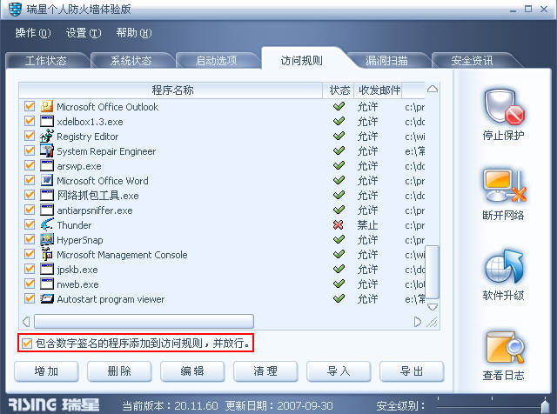Open the 设置(T) menu

[84, 33]
